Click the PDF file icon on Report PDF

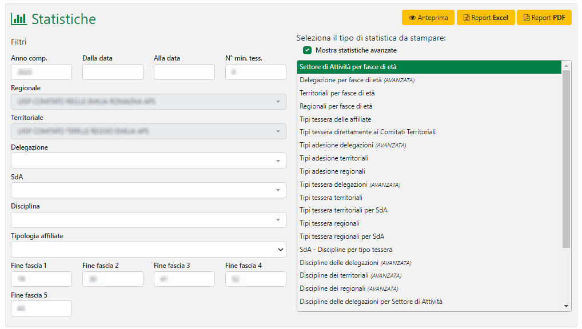(x=527, y=18)
